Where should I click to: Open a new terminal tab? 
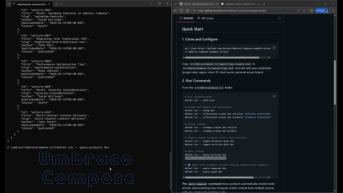tap(56, 4)
